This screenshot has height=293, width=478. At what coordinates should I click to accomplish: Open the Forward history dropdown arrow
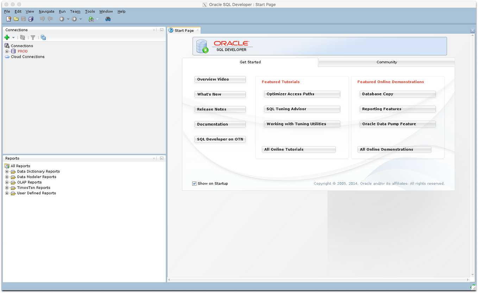click(81, 19)
